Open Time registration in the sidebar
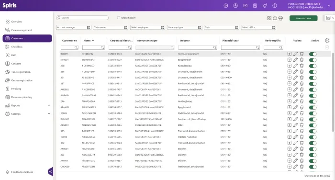The height and width of the screenshot is (180, 335). [21, 72]
